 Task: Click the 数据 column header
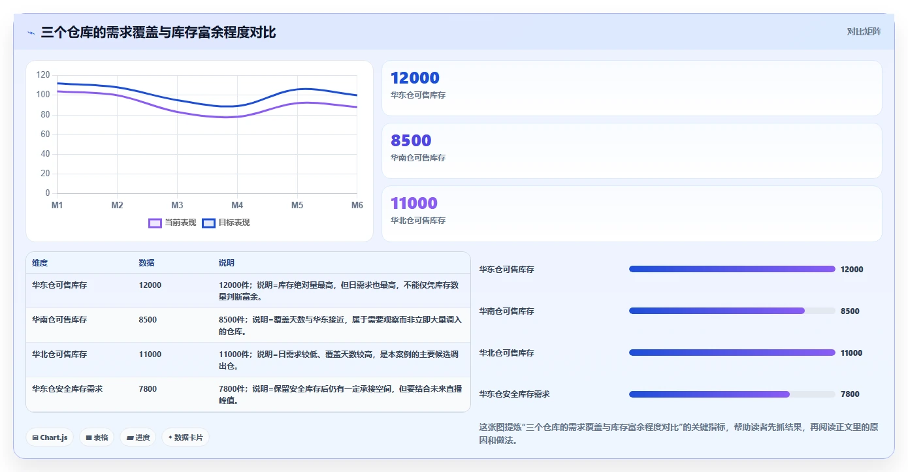146,263
